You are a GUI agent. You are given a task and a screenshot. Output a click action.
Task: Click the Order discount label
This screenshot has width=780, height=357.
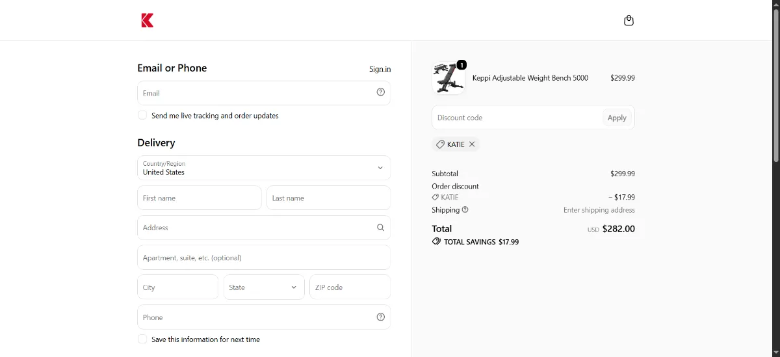click(x=455, y=186)
